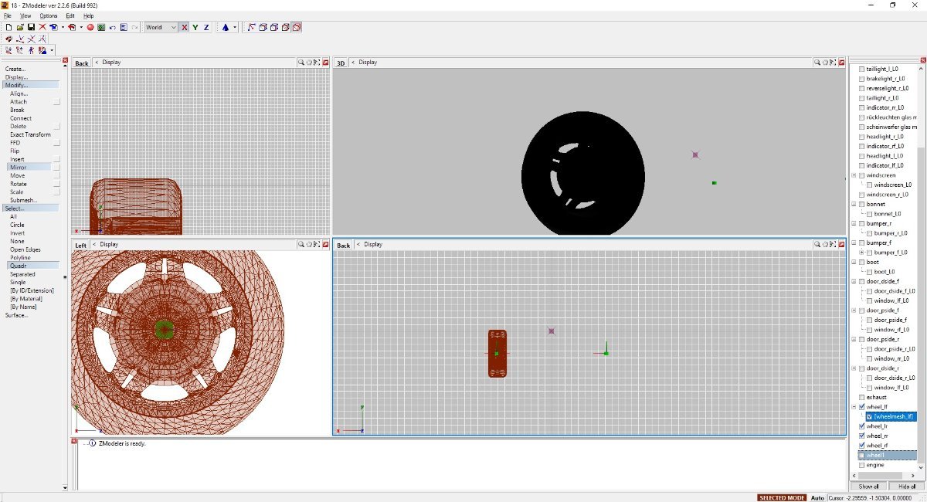Expand the bumper_f_L0 tree node
Screen dimensions: 927x502
point(862,253)
